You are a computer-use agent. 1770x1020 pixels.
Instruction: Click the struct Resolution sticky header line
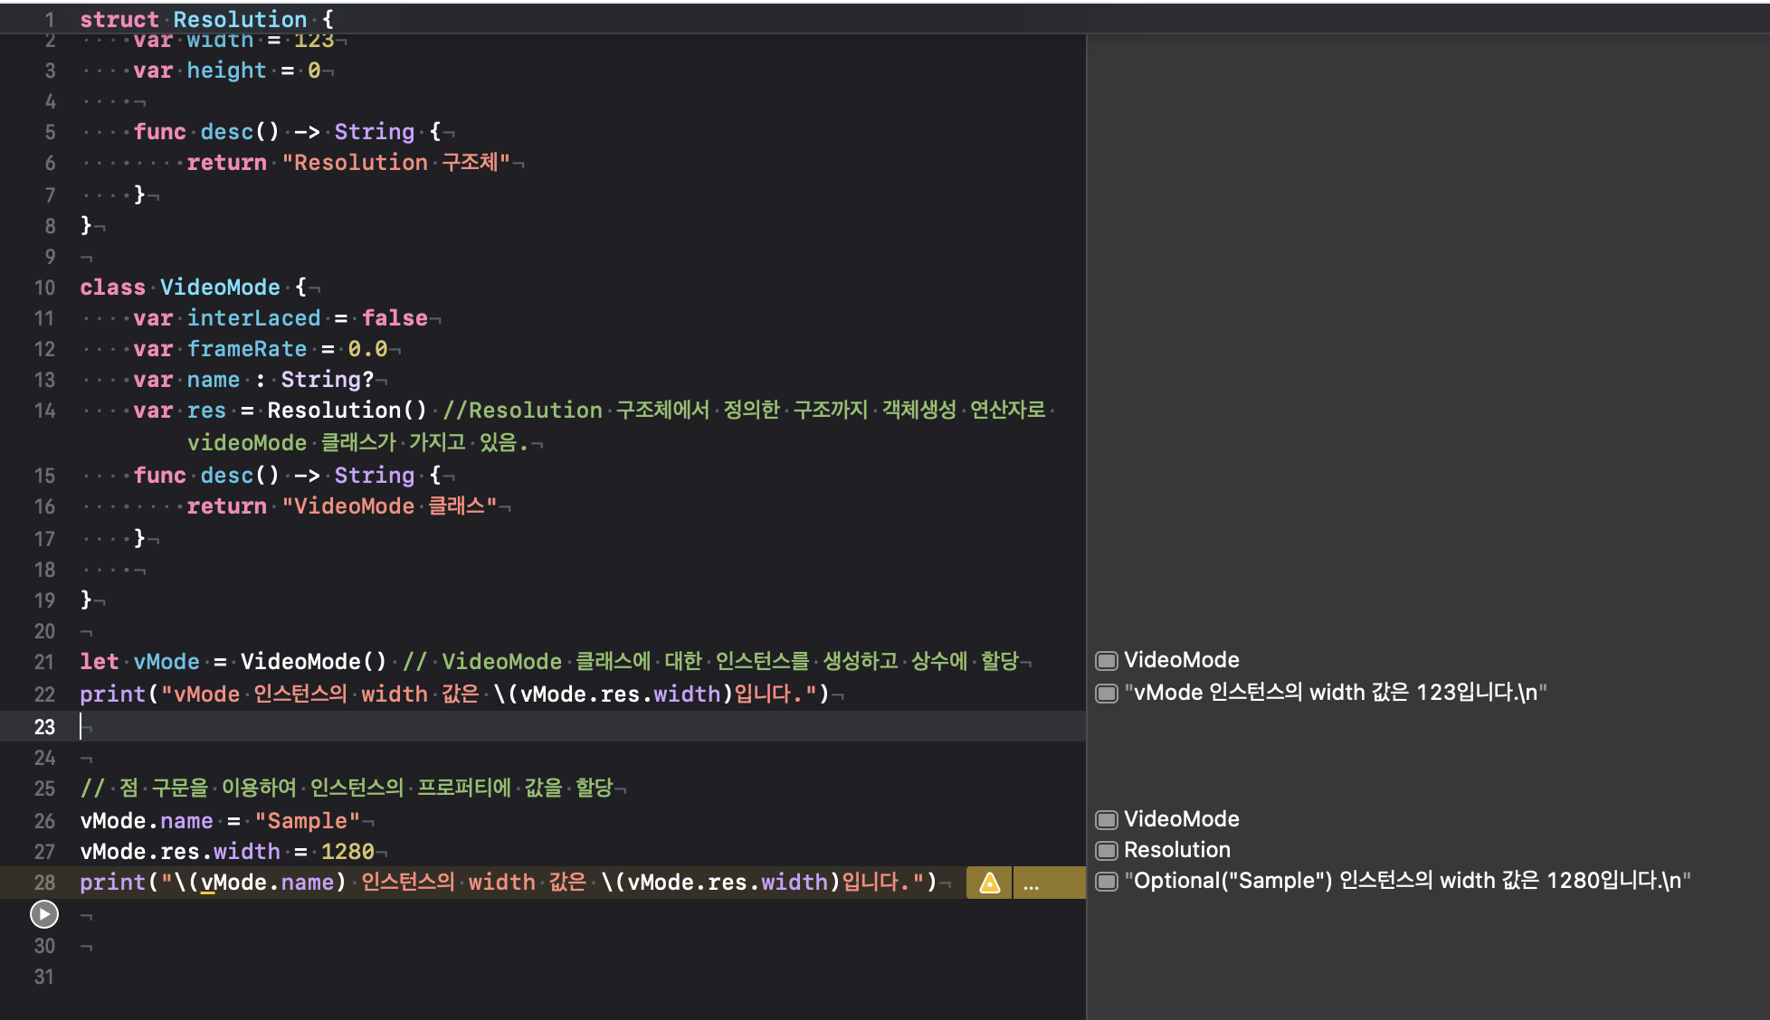pyautogui.click(x=206, y=19)
